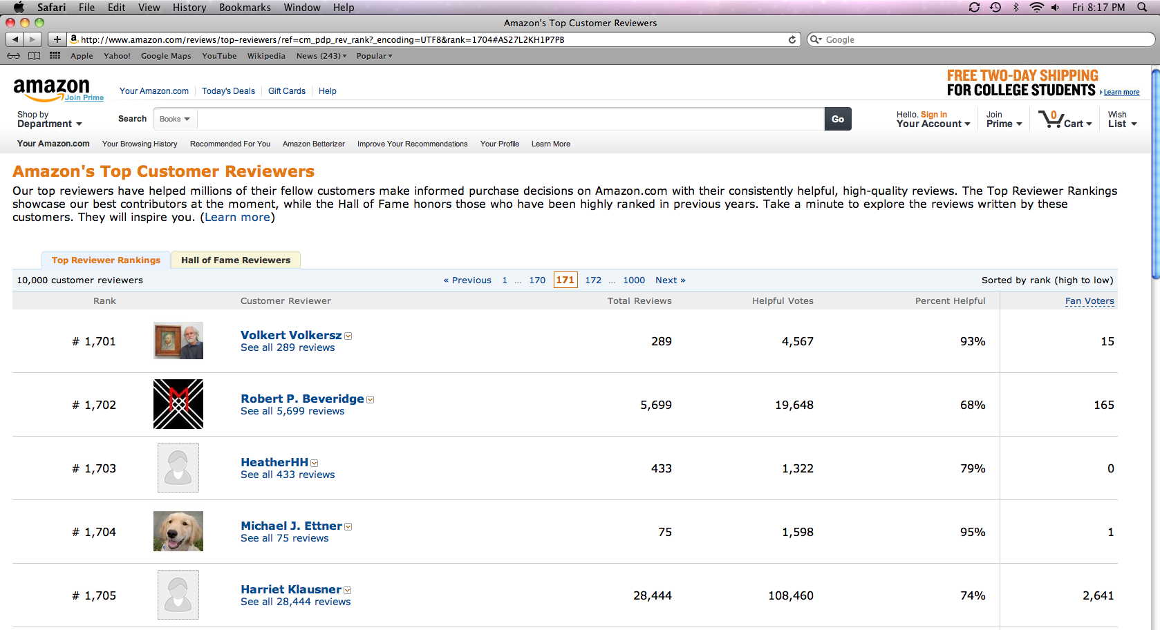This screenshot has height=630, width=1160.
Task: Open Spotlight search magnifier icon
Action: (1142, 7)
